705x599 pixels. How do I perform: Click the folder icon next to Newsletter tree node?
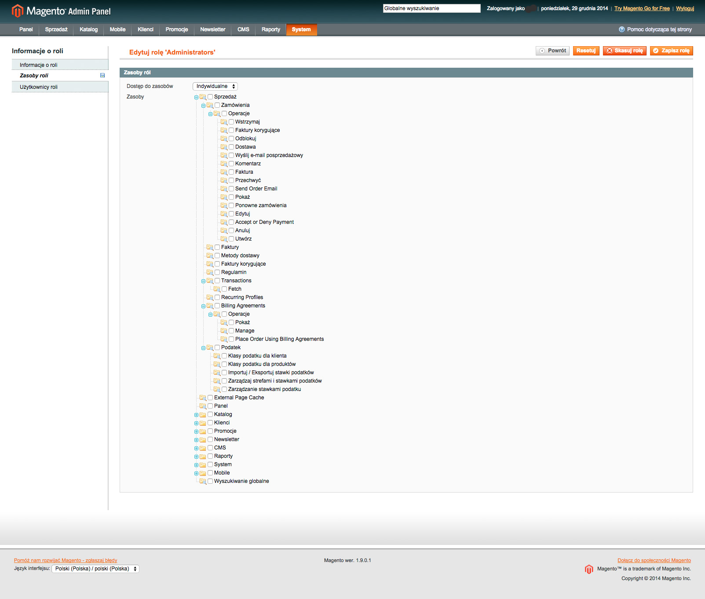(x=203, y=440)
